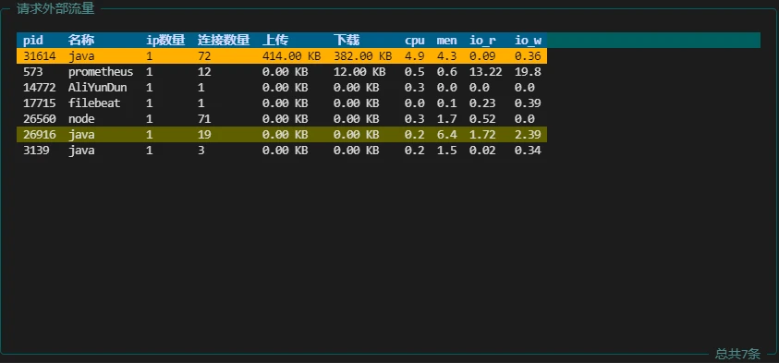Click the io_w column header
Image resolution: width=779 pixels, height=363 pixels.
tap(528, 41)
